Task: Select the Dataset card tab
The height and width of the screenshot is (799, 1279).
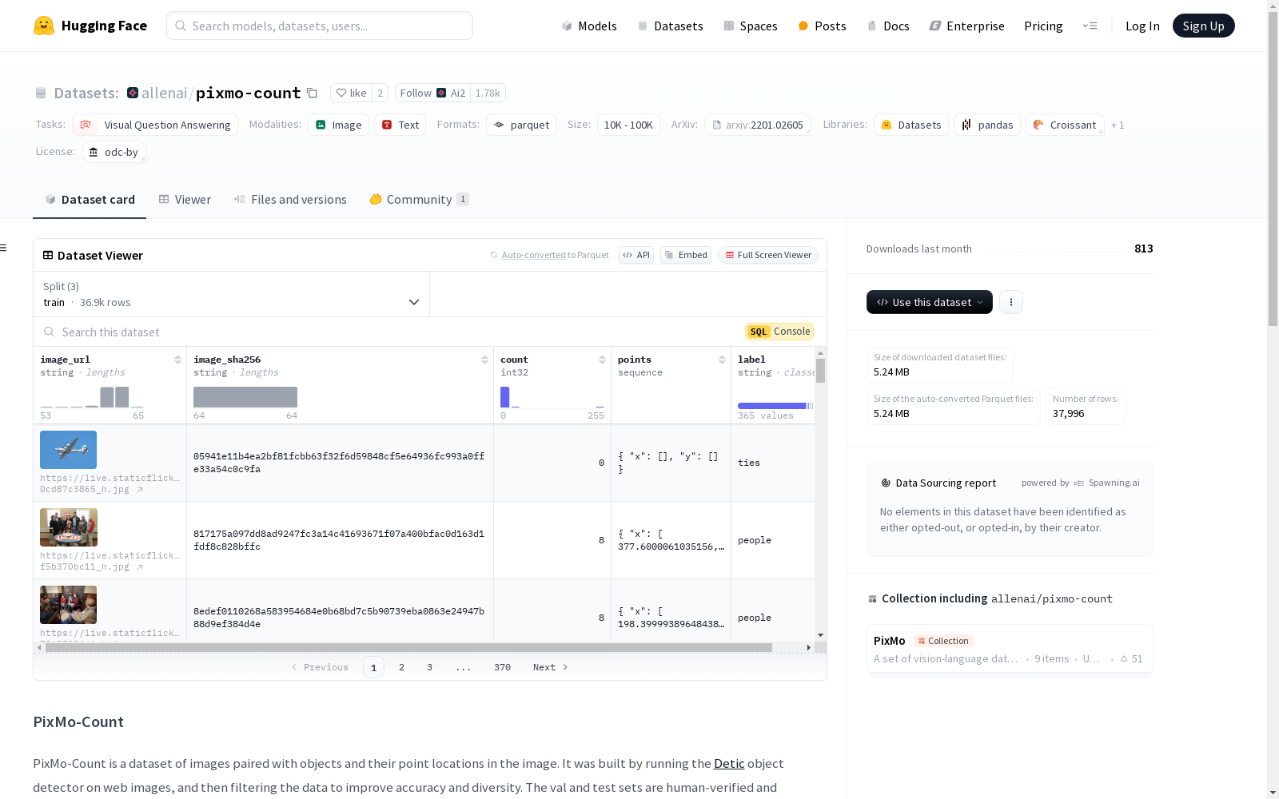Action: (90, 200)
